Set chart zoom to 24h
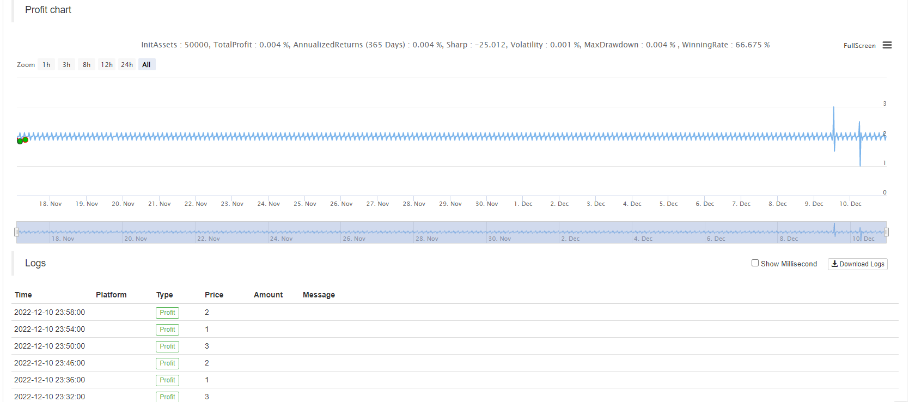Image resolution: width=909 pixels, height=402 pixels. click(x=127, y=65)
